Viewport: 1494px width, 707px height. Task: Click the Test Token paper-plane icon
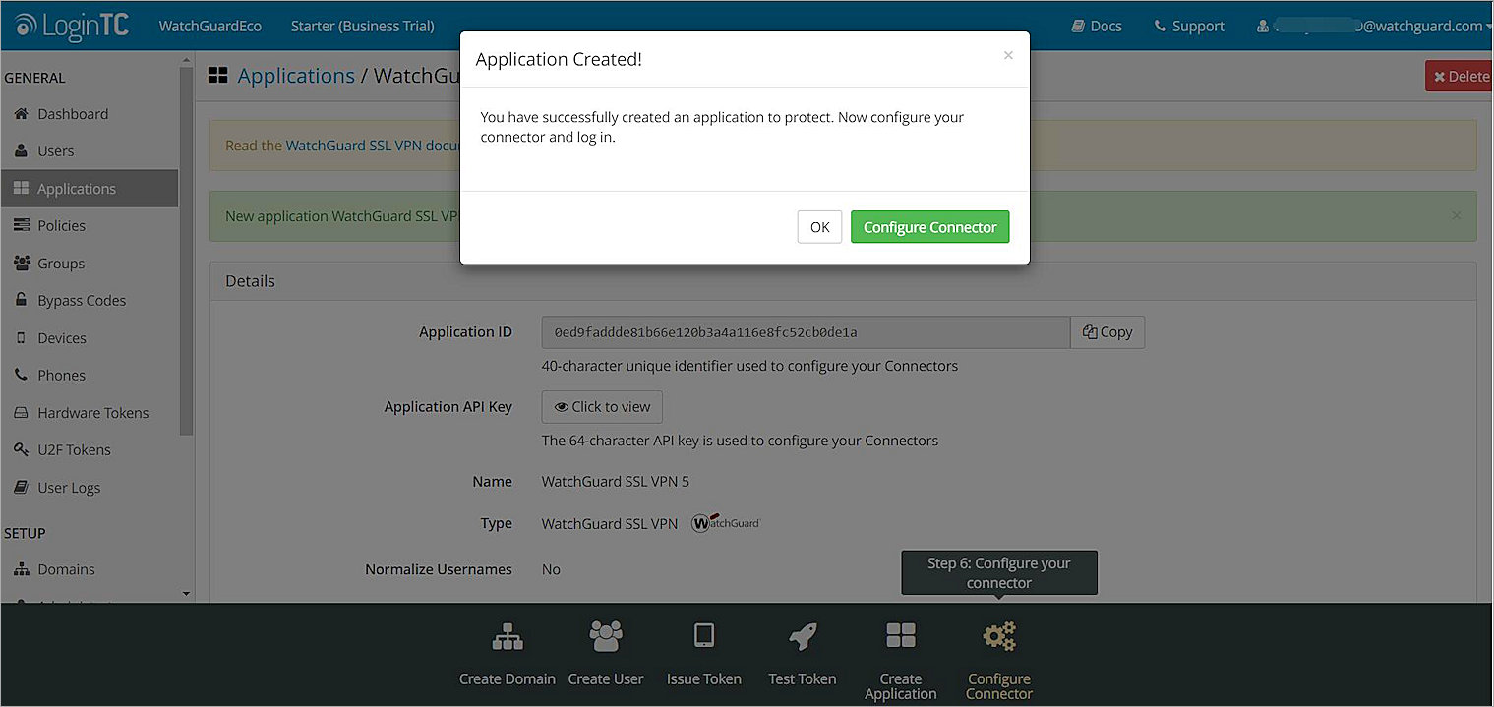(x=802, y=635)
